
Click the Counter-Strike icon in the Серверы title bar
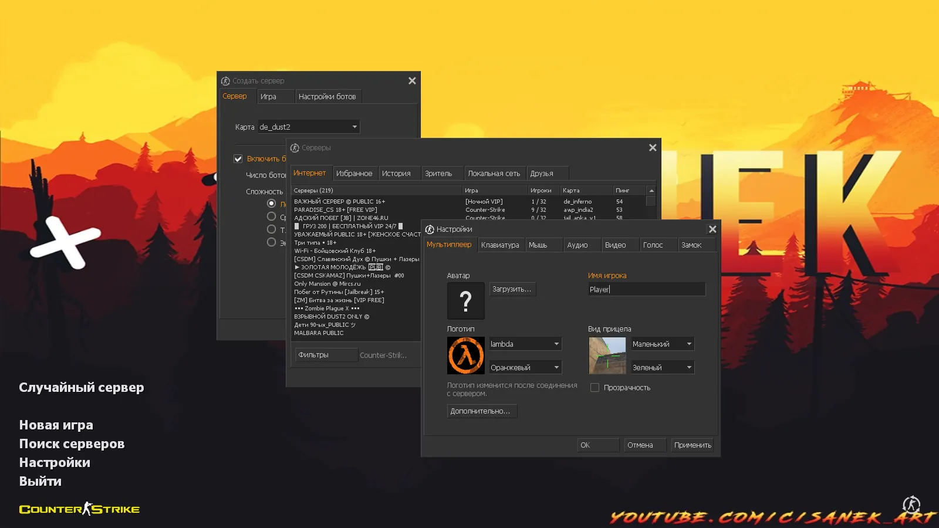(x=295, y=148)
